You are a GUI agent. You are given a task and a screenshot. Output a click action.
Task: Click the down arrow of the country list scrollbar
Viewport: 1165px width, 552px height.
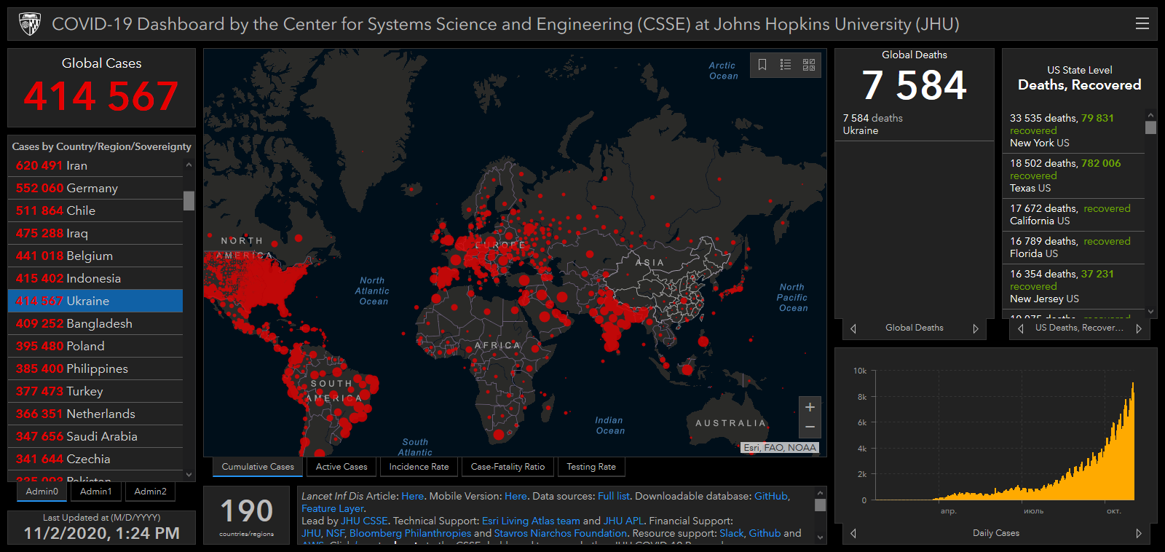189,475
